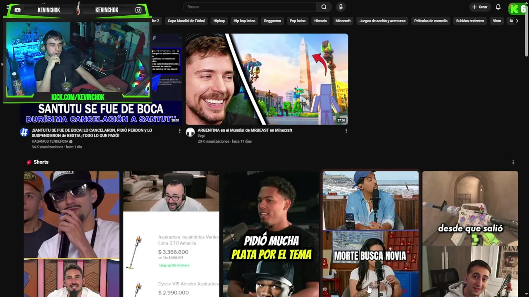
Task: Select the Visto chip
Action: (497, 21)
